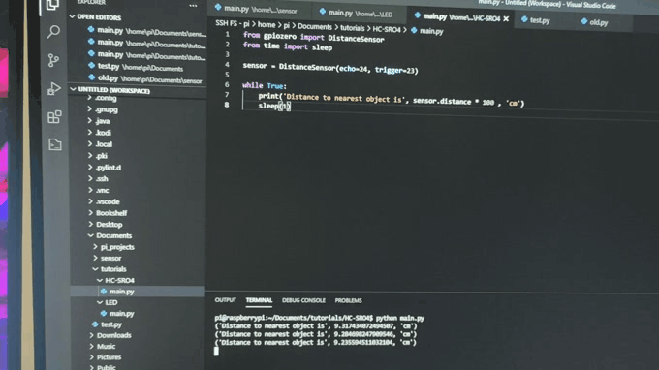This screenshot has width=659, height=370.
Task: Open the Source Control view icon
Action: pos(53,60)
